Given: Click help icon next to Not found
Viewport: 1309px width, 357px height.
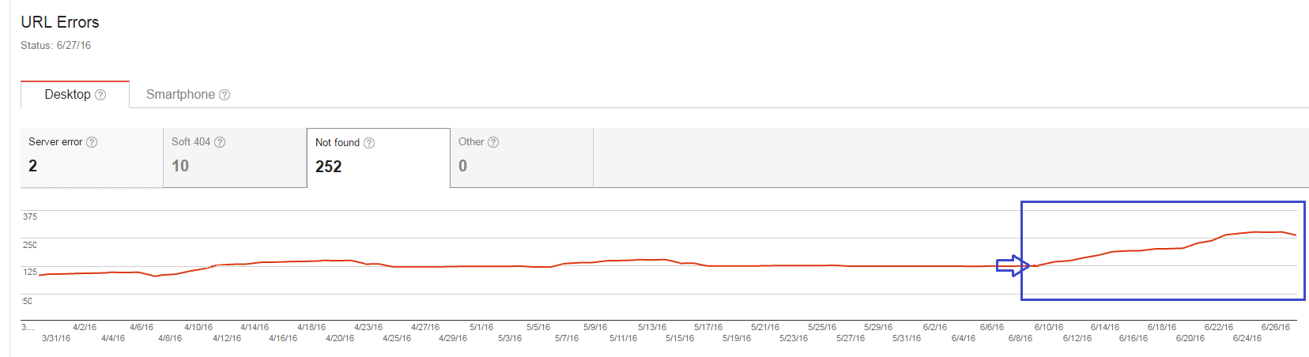Looking at the screenshot, I should point(369,143).
